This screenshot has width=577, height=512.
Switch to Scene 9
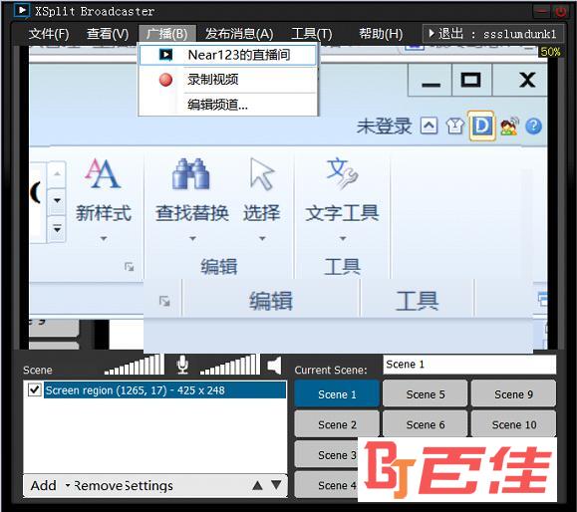click(x=513, y=394)
